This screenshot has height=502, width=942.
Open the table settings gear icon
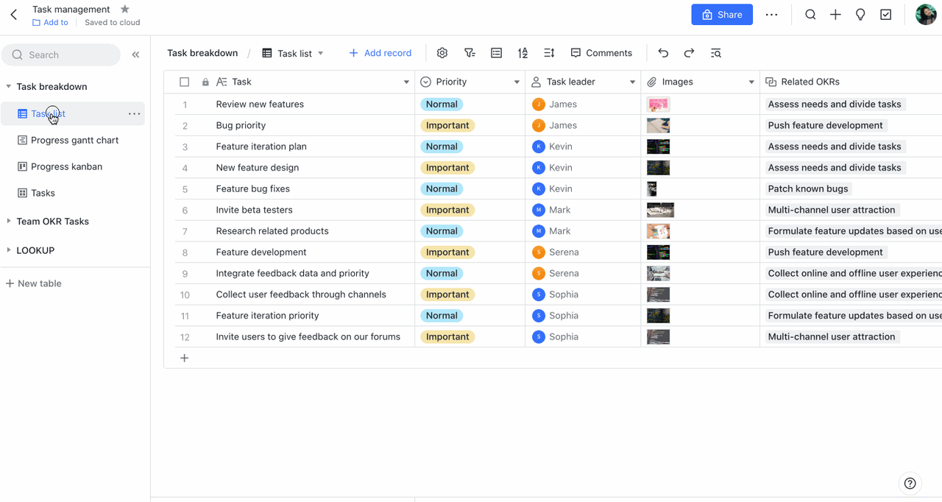442,53
